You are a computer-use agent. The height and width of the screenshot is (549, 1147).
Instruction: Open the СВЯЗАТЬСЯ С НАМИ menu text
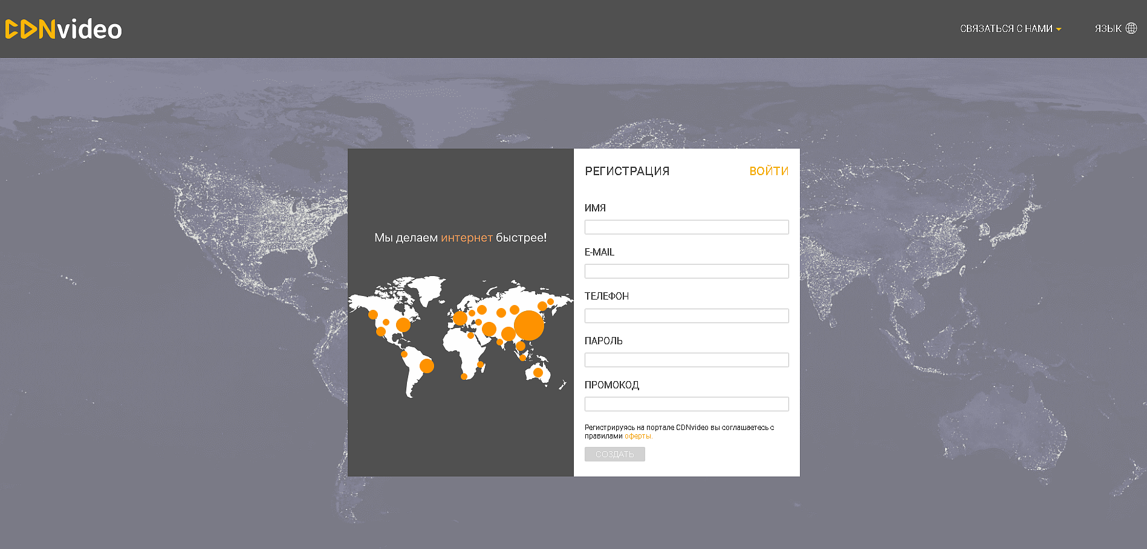(x=1006, y=28)
